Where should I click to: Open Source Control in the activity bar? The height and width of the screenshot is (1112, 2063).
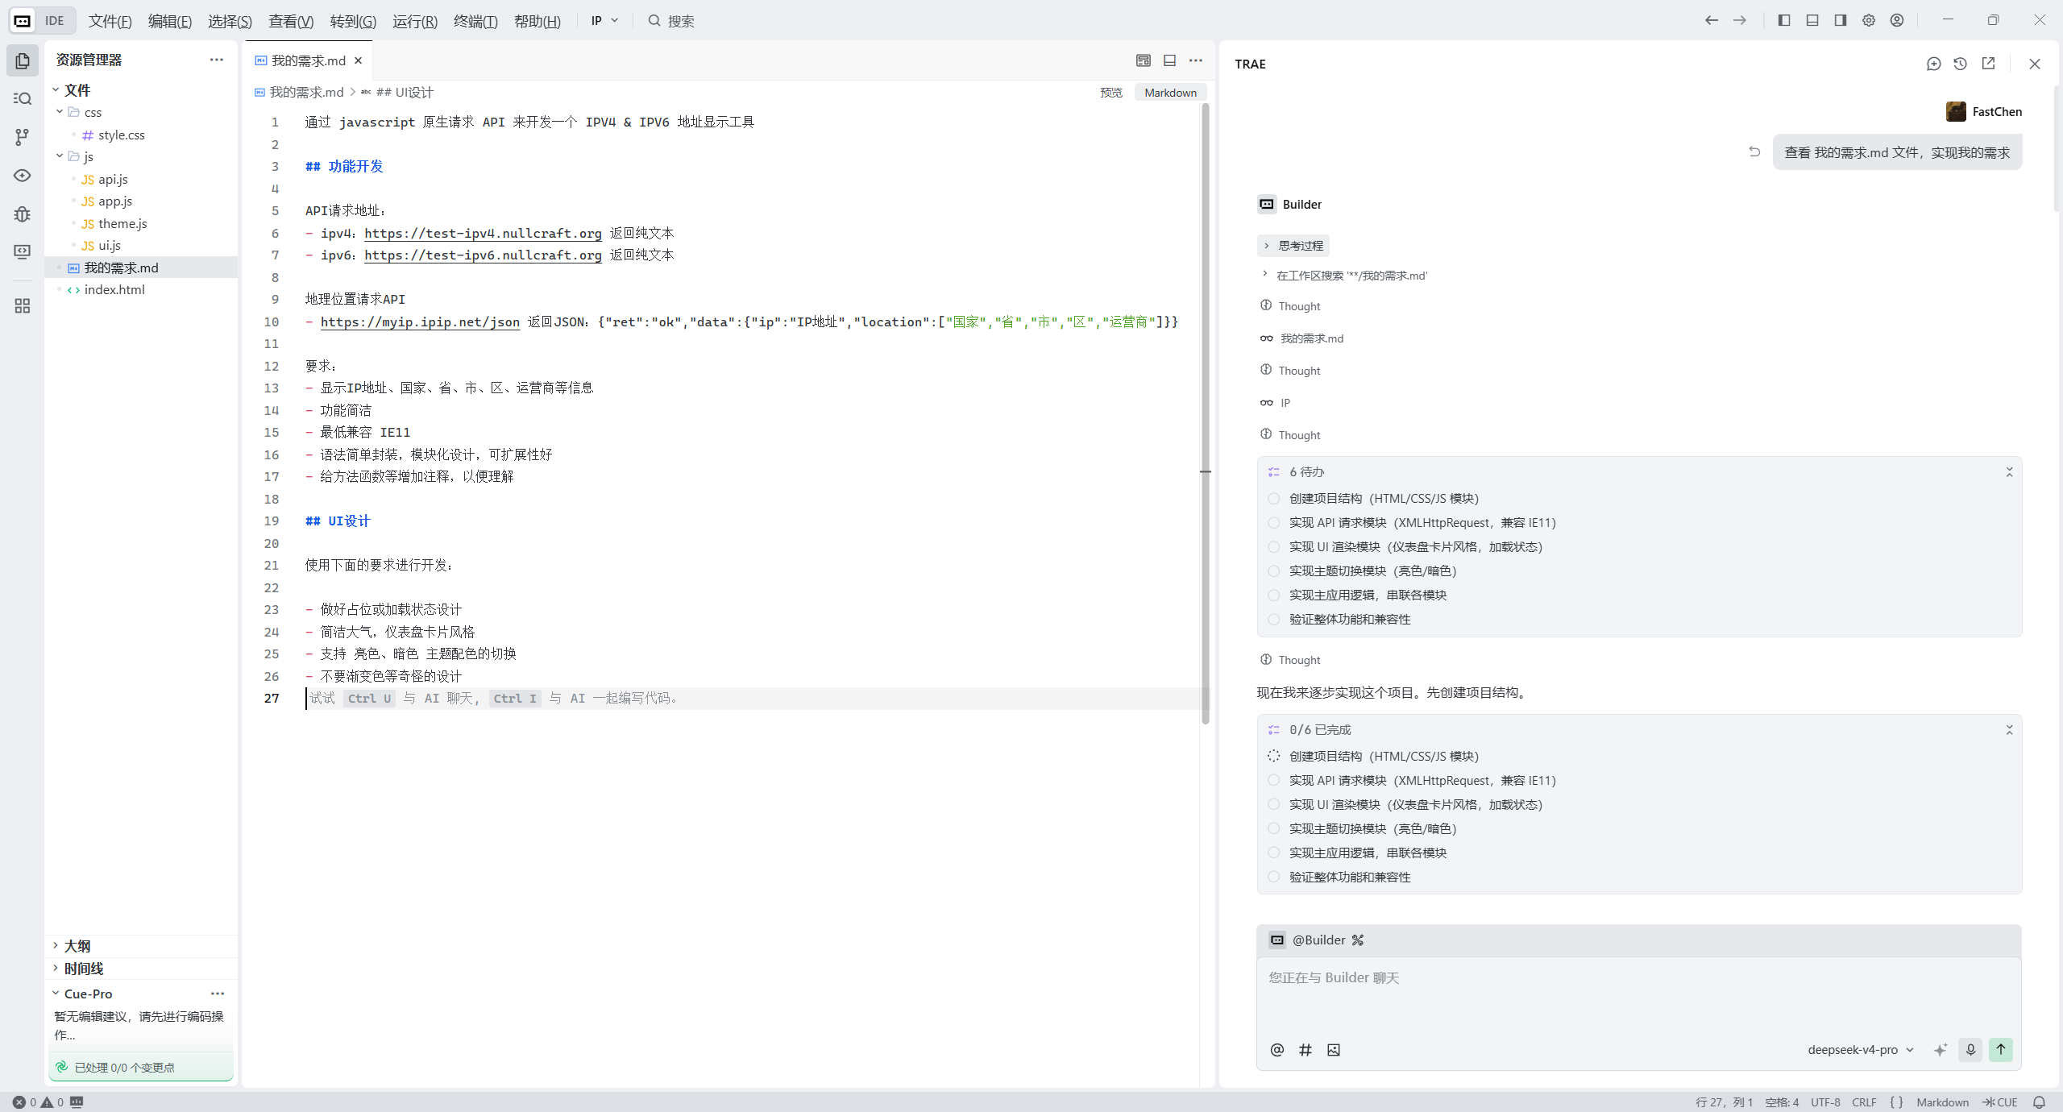22,137
